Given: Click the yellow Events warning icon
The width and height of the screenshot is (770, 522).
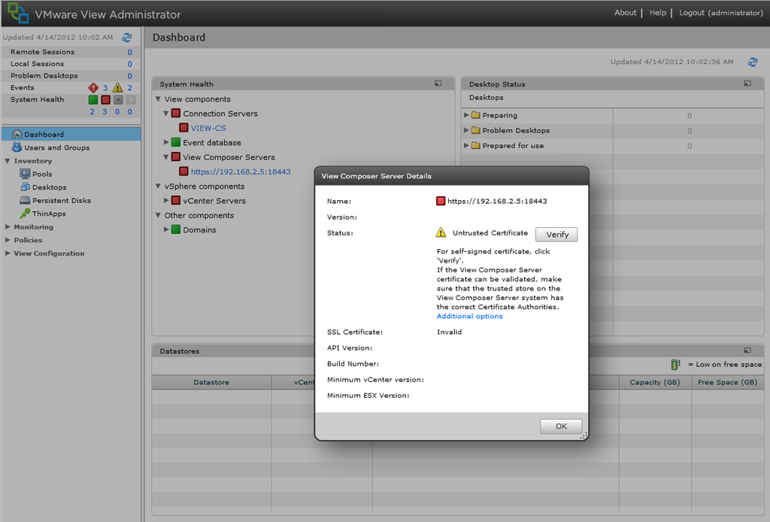Looking at the screenshot, I should point(117,88).
